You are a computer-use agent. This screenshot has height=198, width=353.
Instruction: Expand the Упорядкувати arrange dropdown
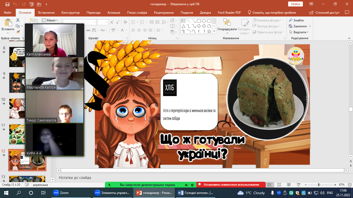(227, 29)
